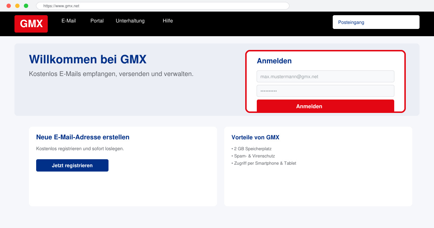Image resolution: width=434 pixels, height=228 pixels.
Task: Click the Vorteile von GMX heading
Action: (x=255, y=138)
